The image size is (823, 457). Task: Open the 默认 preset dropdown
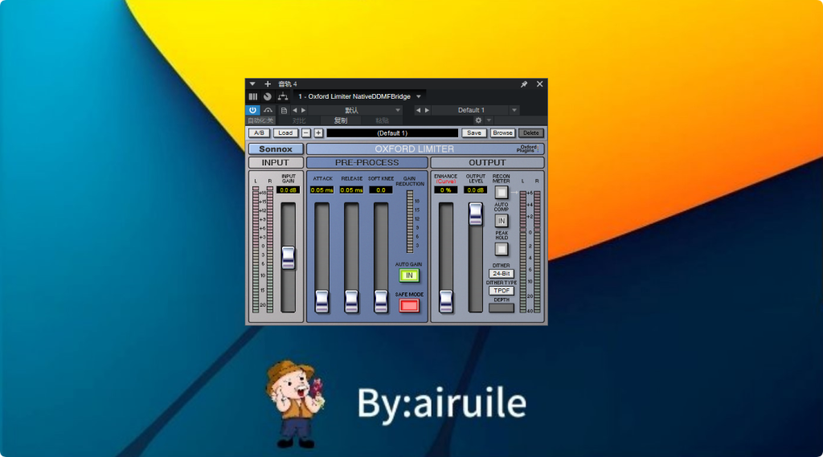pyautogui.click(x=397, y=110)
